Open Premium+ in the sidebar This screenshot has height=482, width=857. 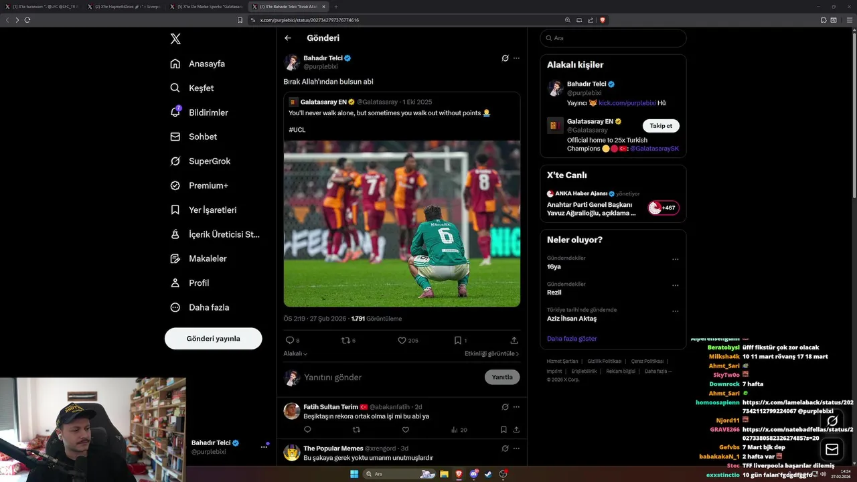click(x=199, y=185)
